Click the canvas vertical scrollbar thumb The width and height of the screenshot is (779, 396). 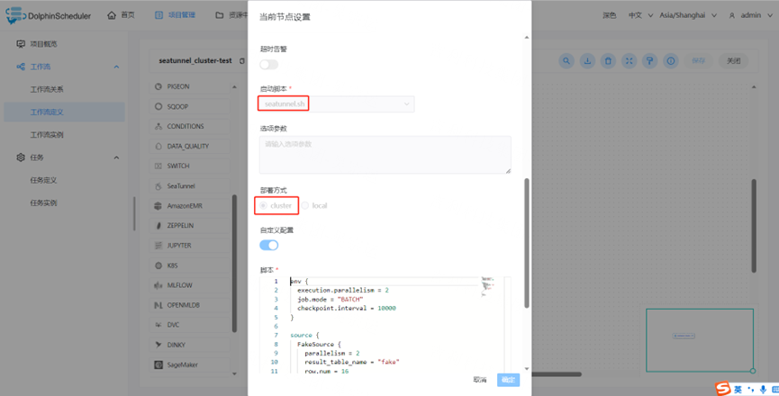click(x=754, y=226)
